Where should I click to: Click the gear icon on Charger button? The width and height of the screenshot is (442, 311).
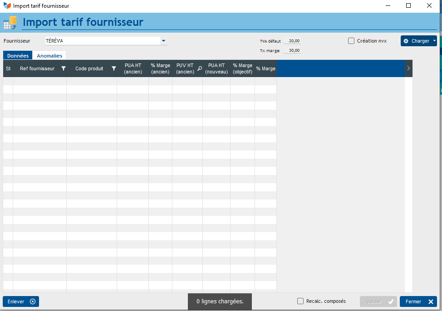click(406, 41)
